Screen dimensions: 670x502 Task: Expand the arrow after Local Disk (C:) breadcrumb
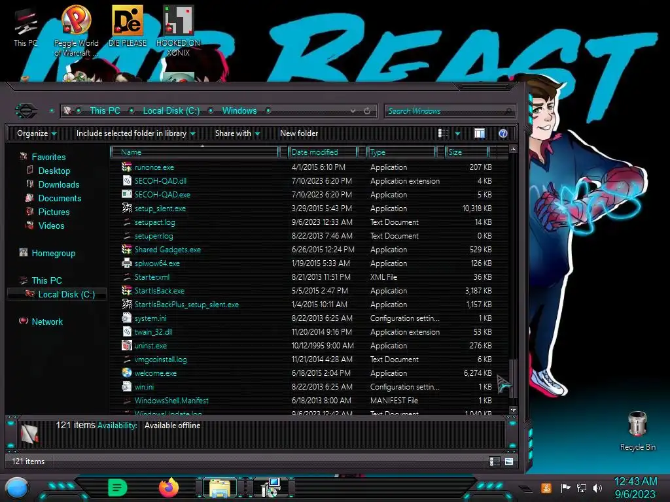[x=211, y=110]
